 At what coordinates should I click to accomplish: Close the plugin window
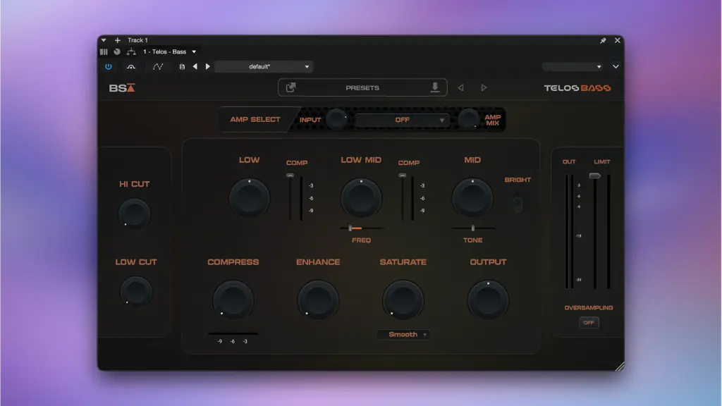[x=618, y=40]
